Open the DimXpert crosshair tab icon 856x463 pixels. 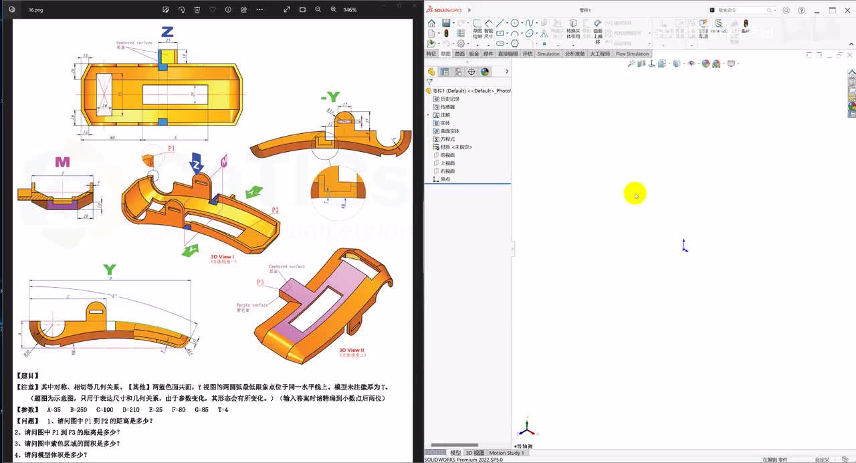(x=471, y=72)
